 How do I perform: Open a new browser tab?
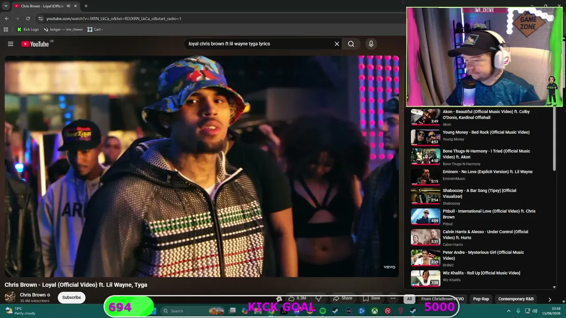click(86, 6)
